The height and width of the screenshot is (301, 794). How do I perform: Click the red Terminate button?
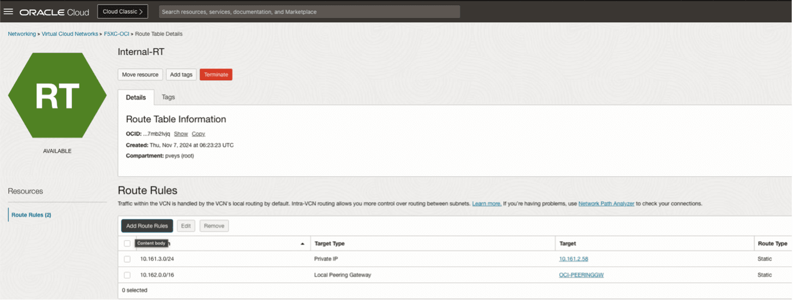coord(216,75)
